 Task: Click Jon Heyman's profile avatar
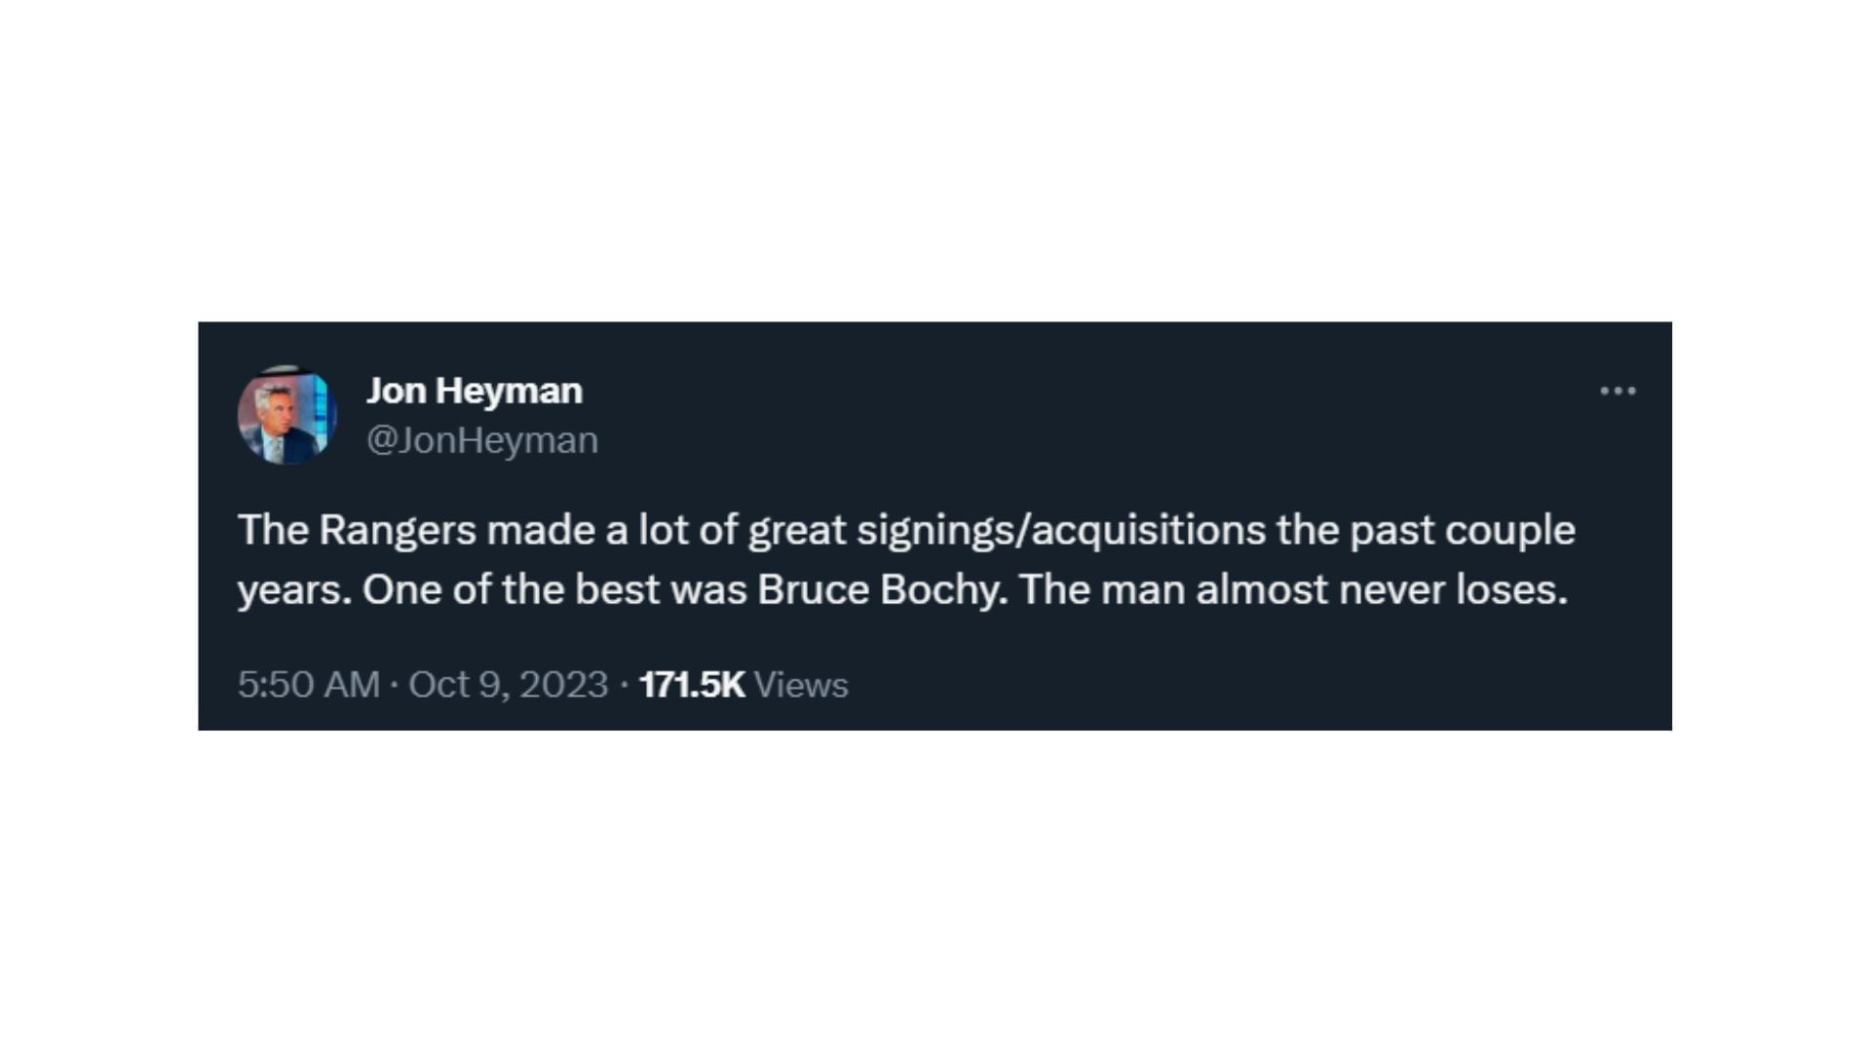point(286,415)
